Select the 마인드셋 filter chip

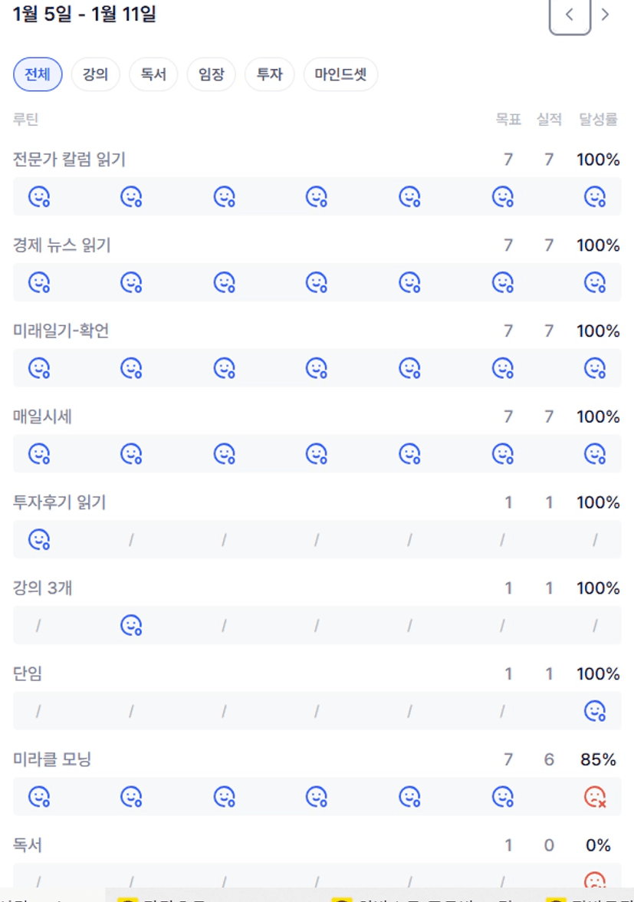click(340, 74)
